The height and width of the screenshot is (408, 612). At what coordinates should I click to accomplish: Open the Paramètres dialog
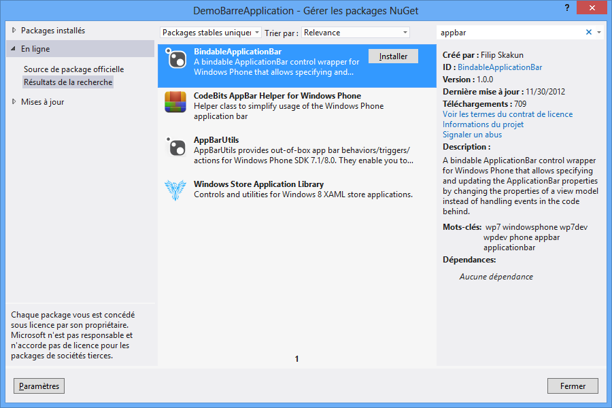(38, 386)
